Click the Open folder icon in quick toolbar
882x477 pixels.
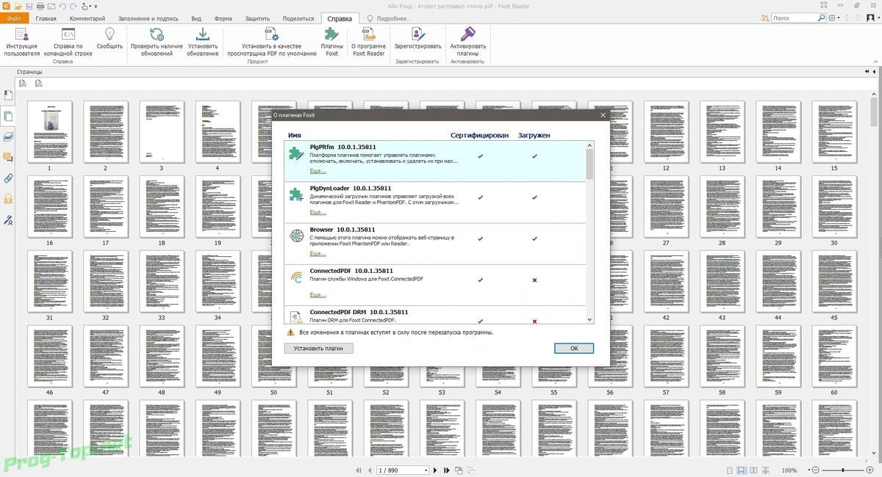17,6
